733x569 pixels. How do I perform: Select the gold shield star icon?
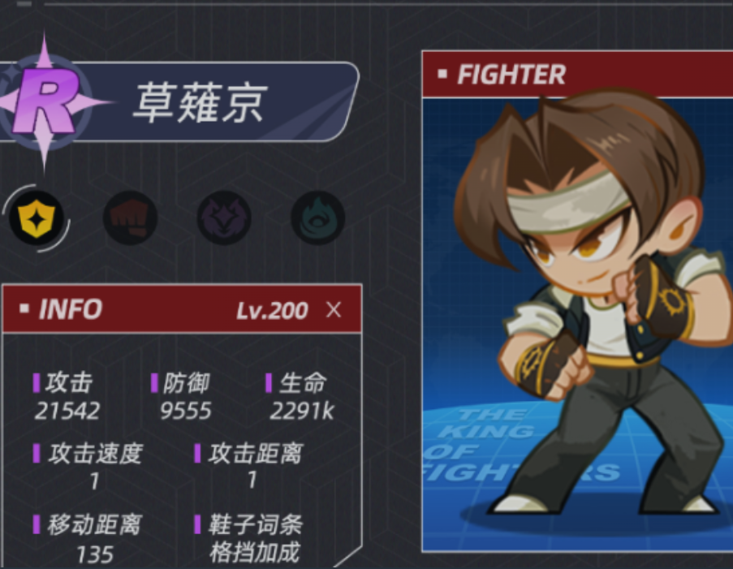pyautogui.click(x=37, y=218)
